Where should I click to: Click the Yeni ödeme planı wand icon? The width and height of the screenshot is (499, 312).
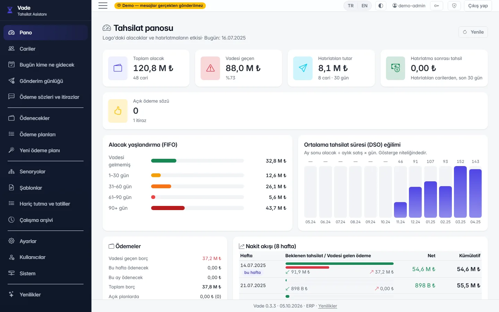(11, 150)
